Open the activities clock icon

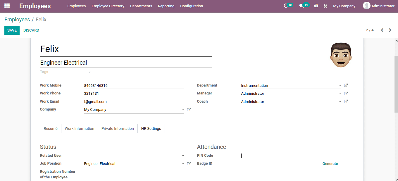click(286, 6)
